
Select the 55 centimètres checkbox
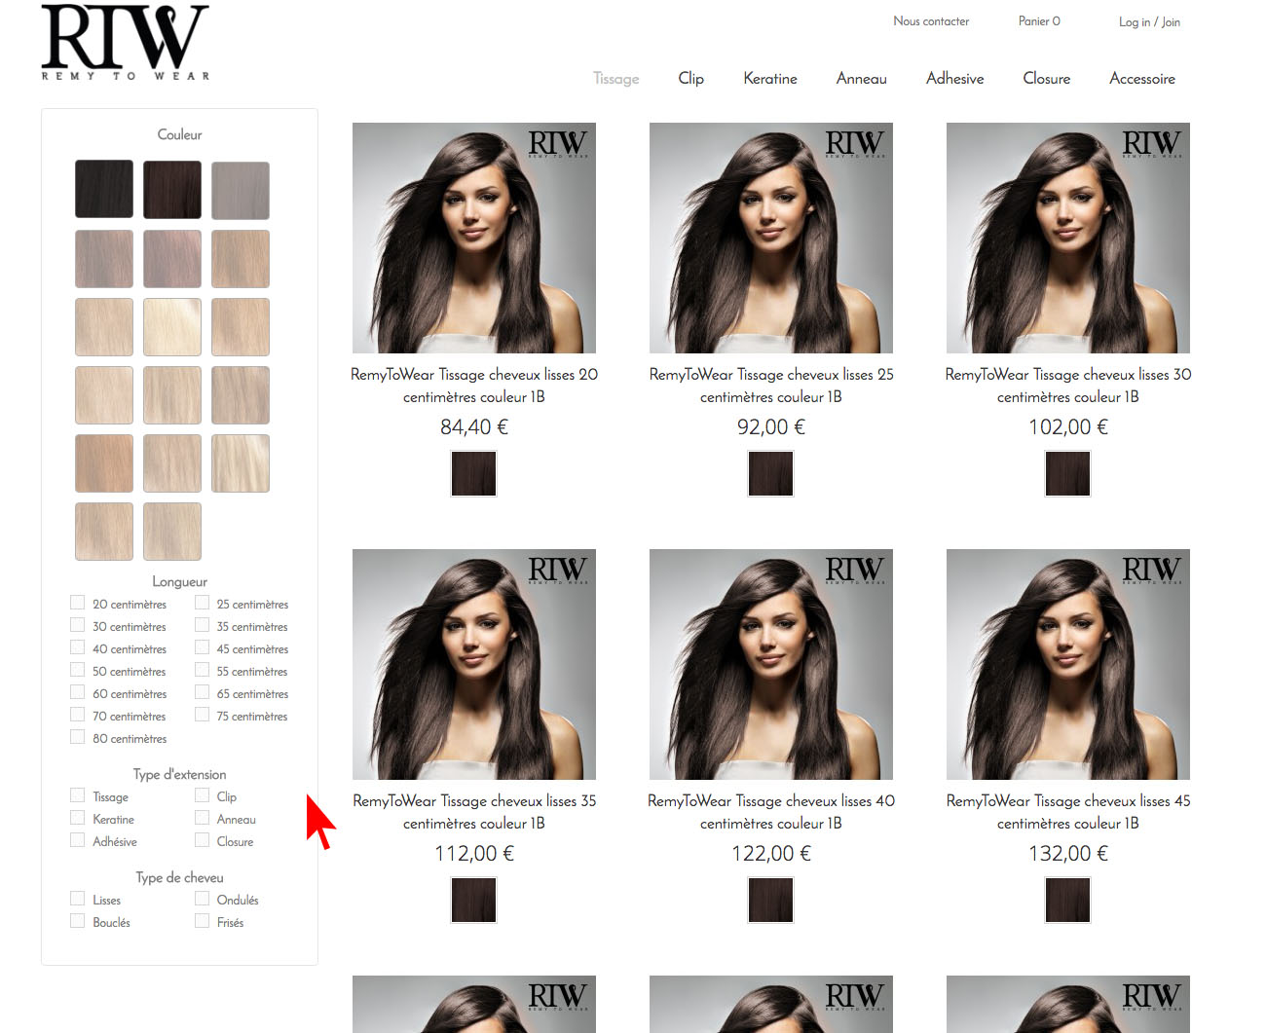click(202, 670)
